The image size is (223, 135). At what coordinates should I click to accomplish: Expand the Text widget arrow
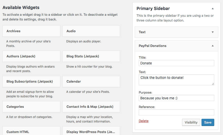(x=213, y=32)
